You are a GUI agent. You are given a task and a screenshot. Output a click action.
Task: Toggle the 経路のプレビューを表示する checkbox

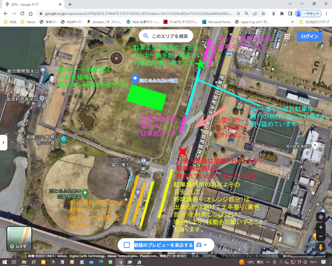127,245
